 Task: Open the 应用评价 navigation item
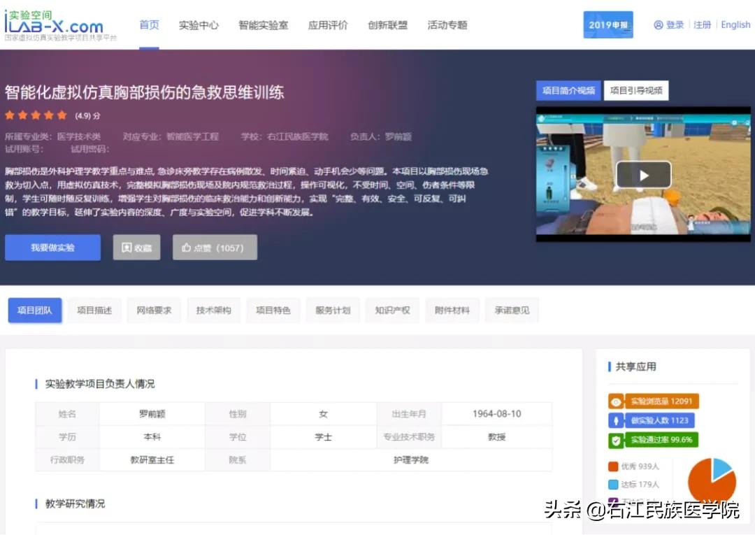tap(327, 24)
